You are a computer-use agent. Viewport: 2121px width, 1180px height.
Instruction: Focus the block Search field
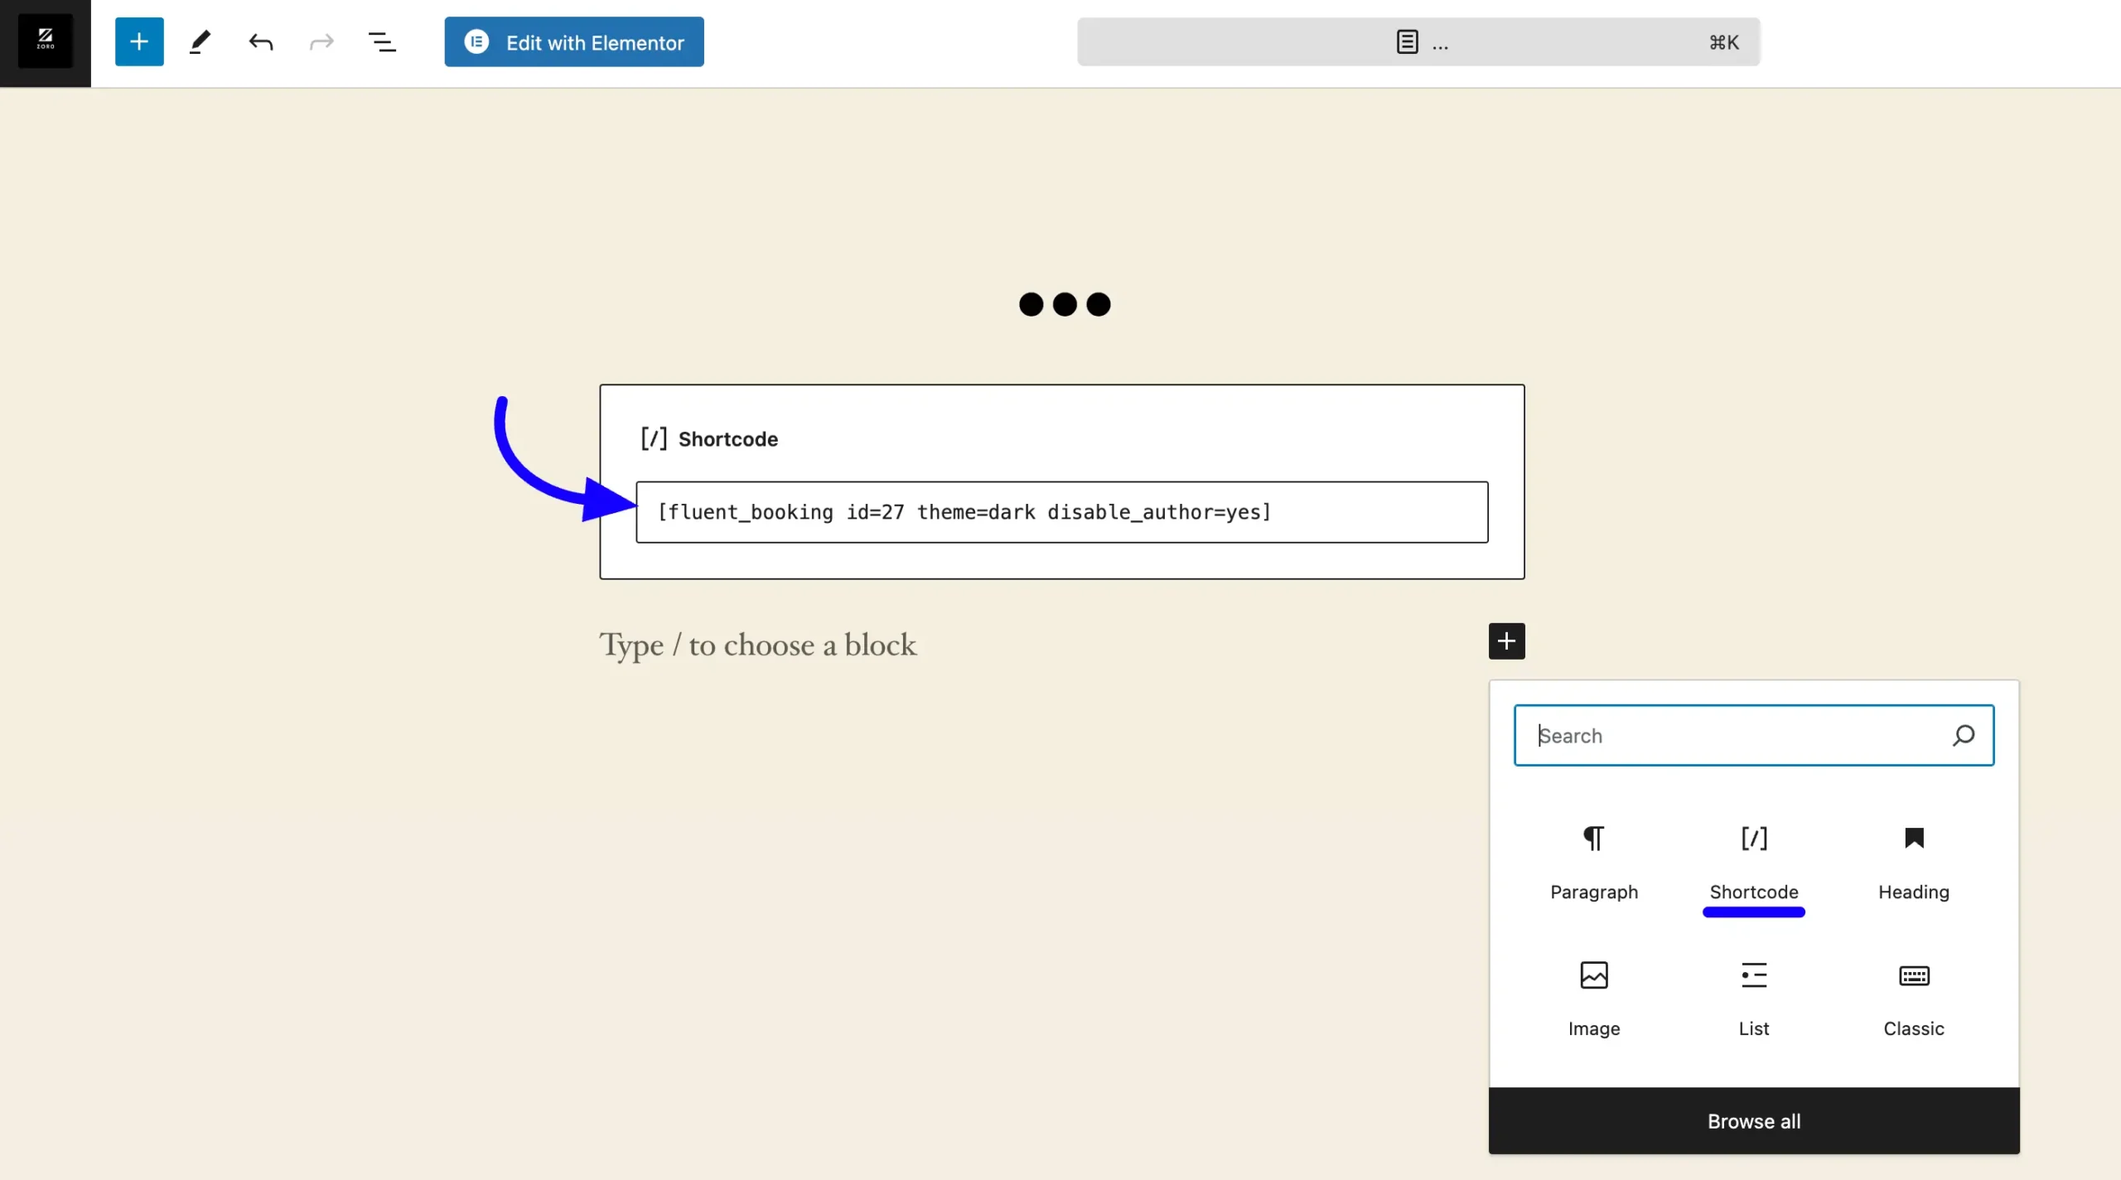[1754, 735]
